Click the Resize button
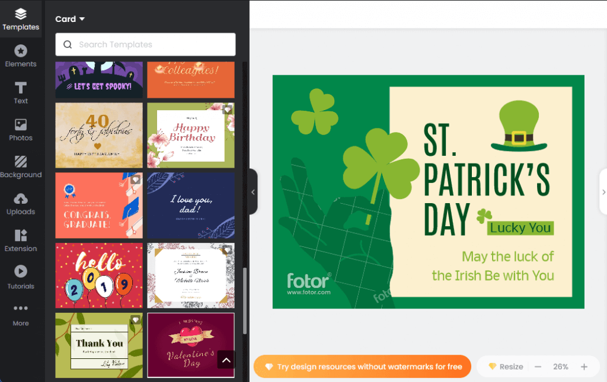Viewport: 607px width, 382px height. (506, 367)
